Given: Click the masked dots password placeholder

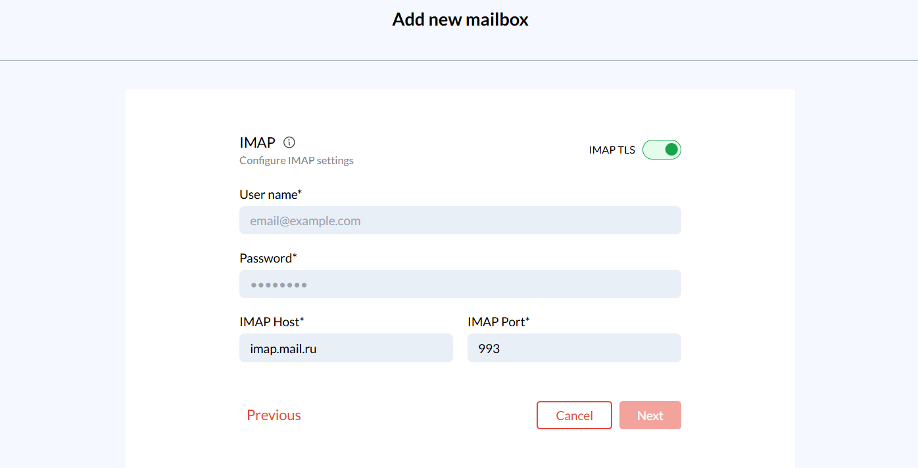Looking at the screenshot, I should 279,285.
